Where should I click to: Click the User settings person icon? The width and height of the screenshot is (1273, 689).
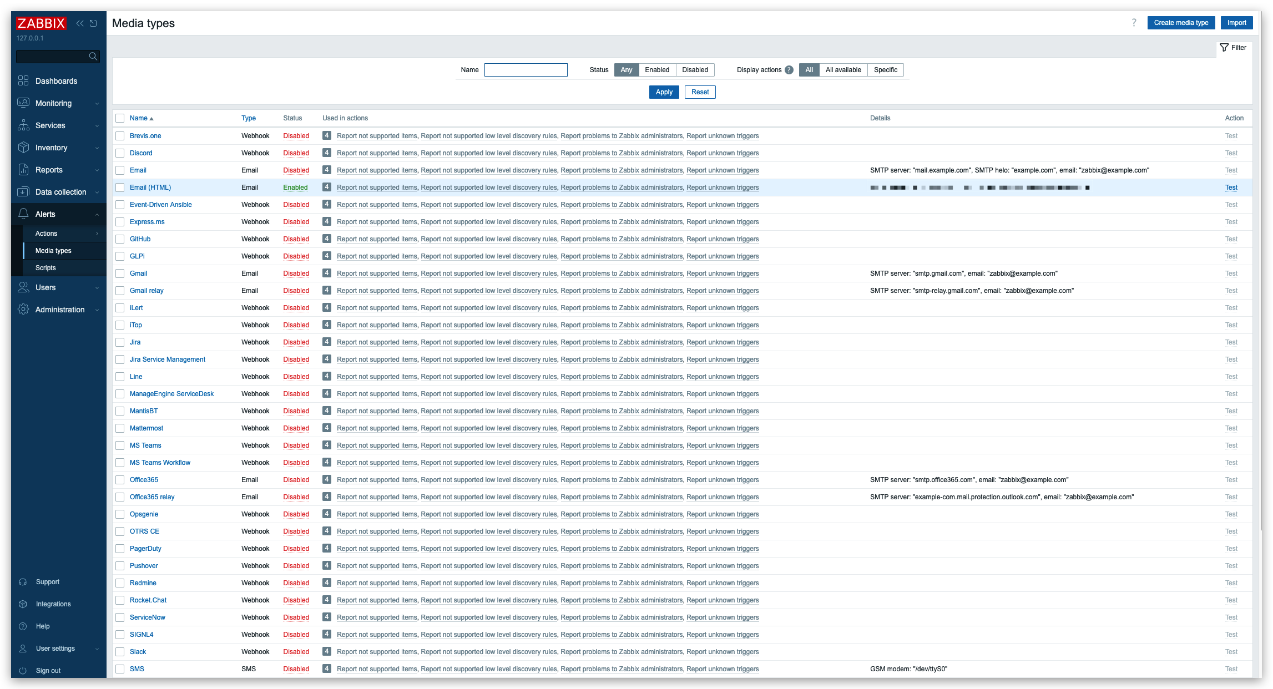tap(23, 649)
